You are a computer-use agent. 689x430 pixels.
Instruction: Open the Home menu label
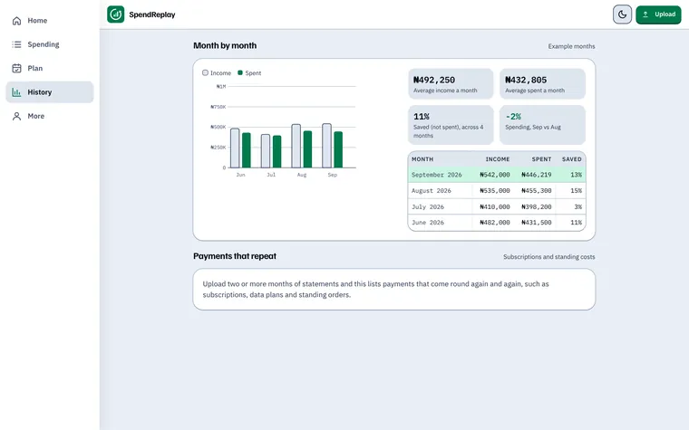[37, 21]
